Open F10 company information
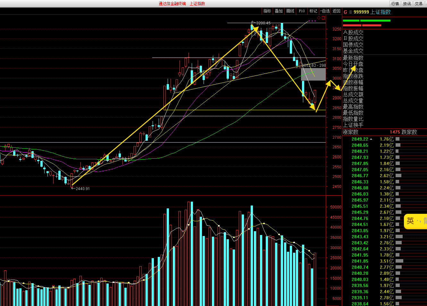This screenshot has height=306, width=427. click(302, 11)
